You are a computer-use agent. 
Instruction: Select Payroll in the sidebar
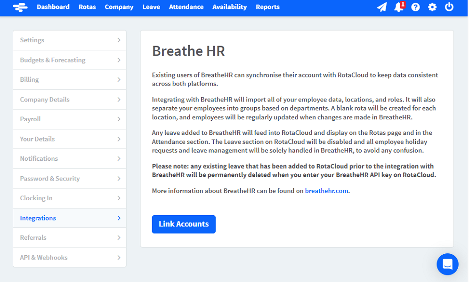[x=70, y=119]
